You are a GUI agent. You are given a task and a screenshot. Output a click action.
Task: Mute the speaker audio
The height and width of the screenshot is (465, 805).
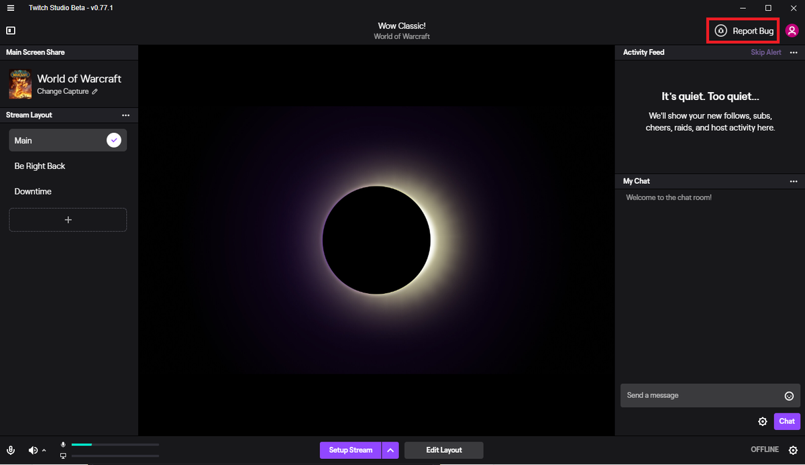pos(33,450)
